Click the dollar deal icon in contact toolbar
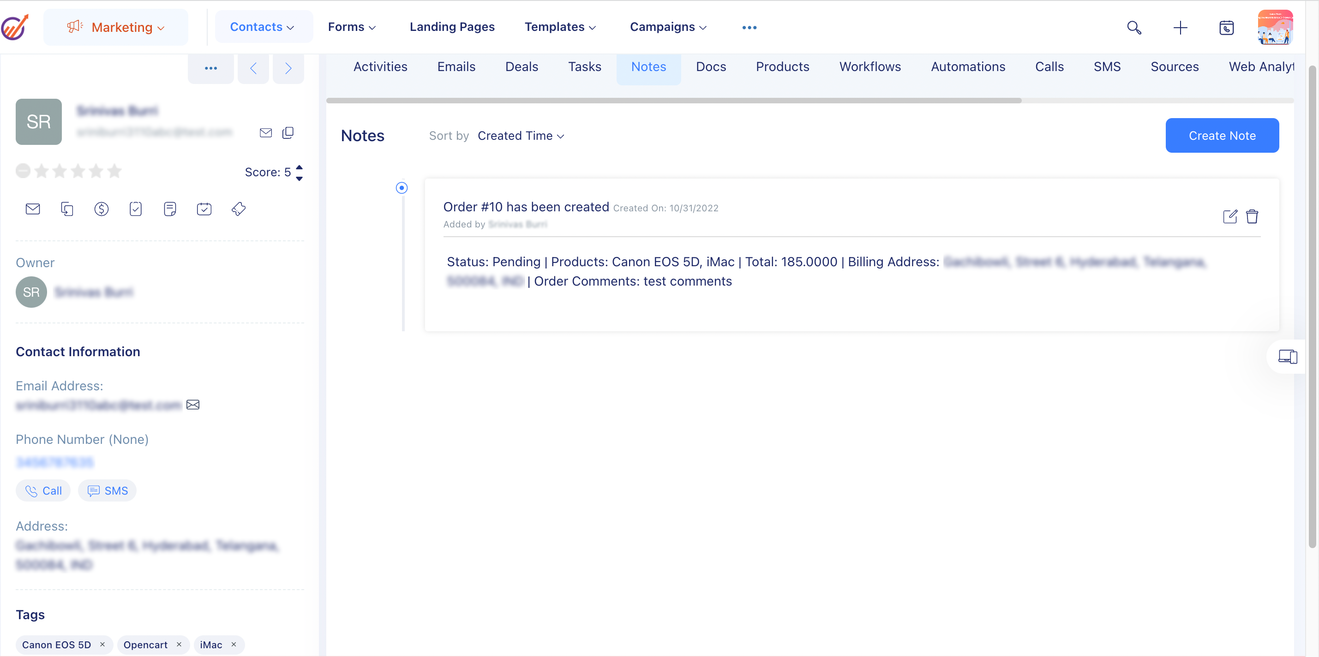 point(102,209)
